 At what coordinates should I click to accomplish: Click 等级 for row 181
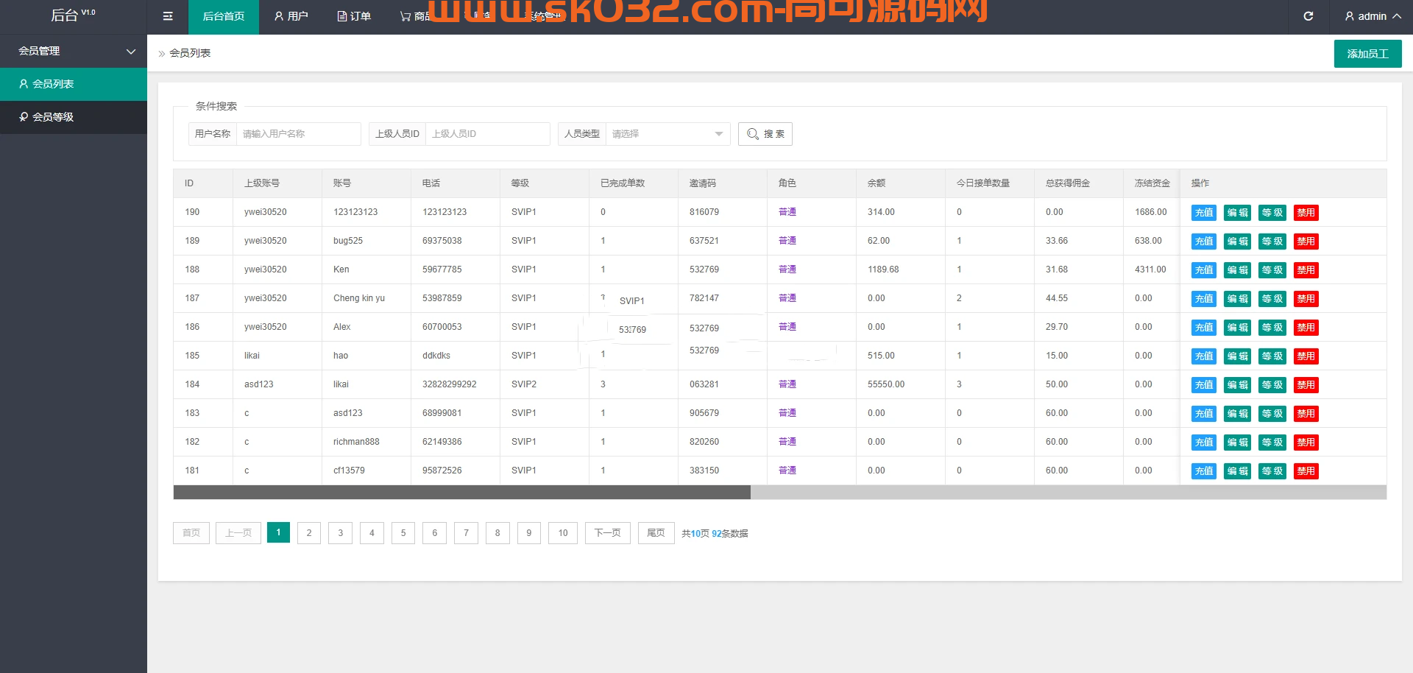click(1272, 471)
